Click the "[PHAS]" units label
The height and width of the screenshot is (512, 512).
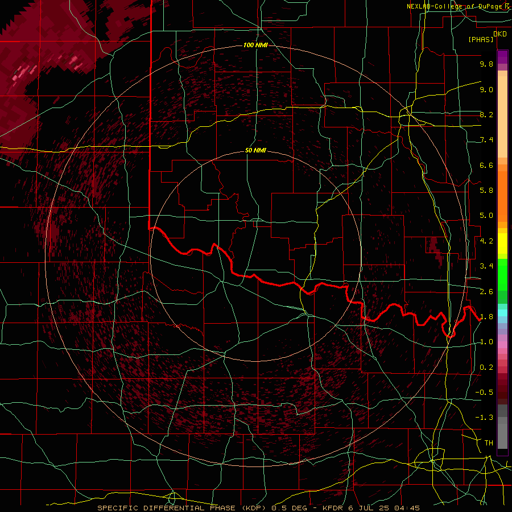tap(481, 39)
